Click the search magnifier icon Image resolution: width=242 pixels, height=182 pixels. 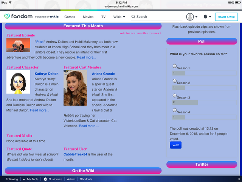133,17
